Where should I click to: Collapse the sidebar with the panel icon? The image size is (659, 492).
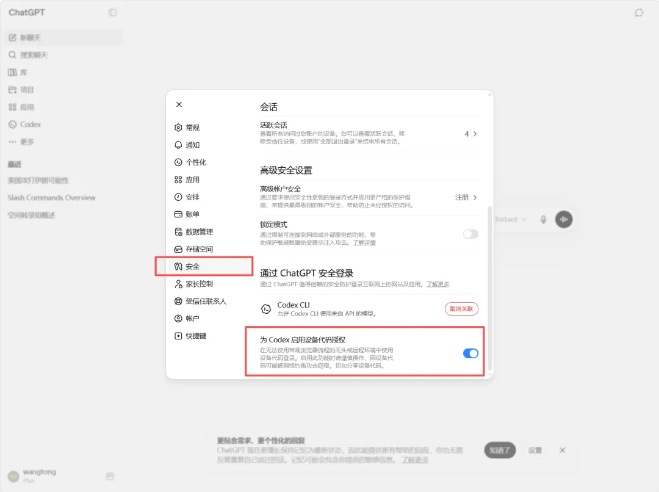pyautogui.click(x=113, y=13)
